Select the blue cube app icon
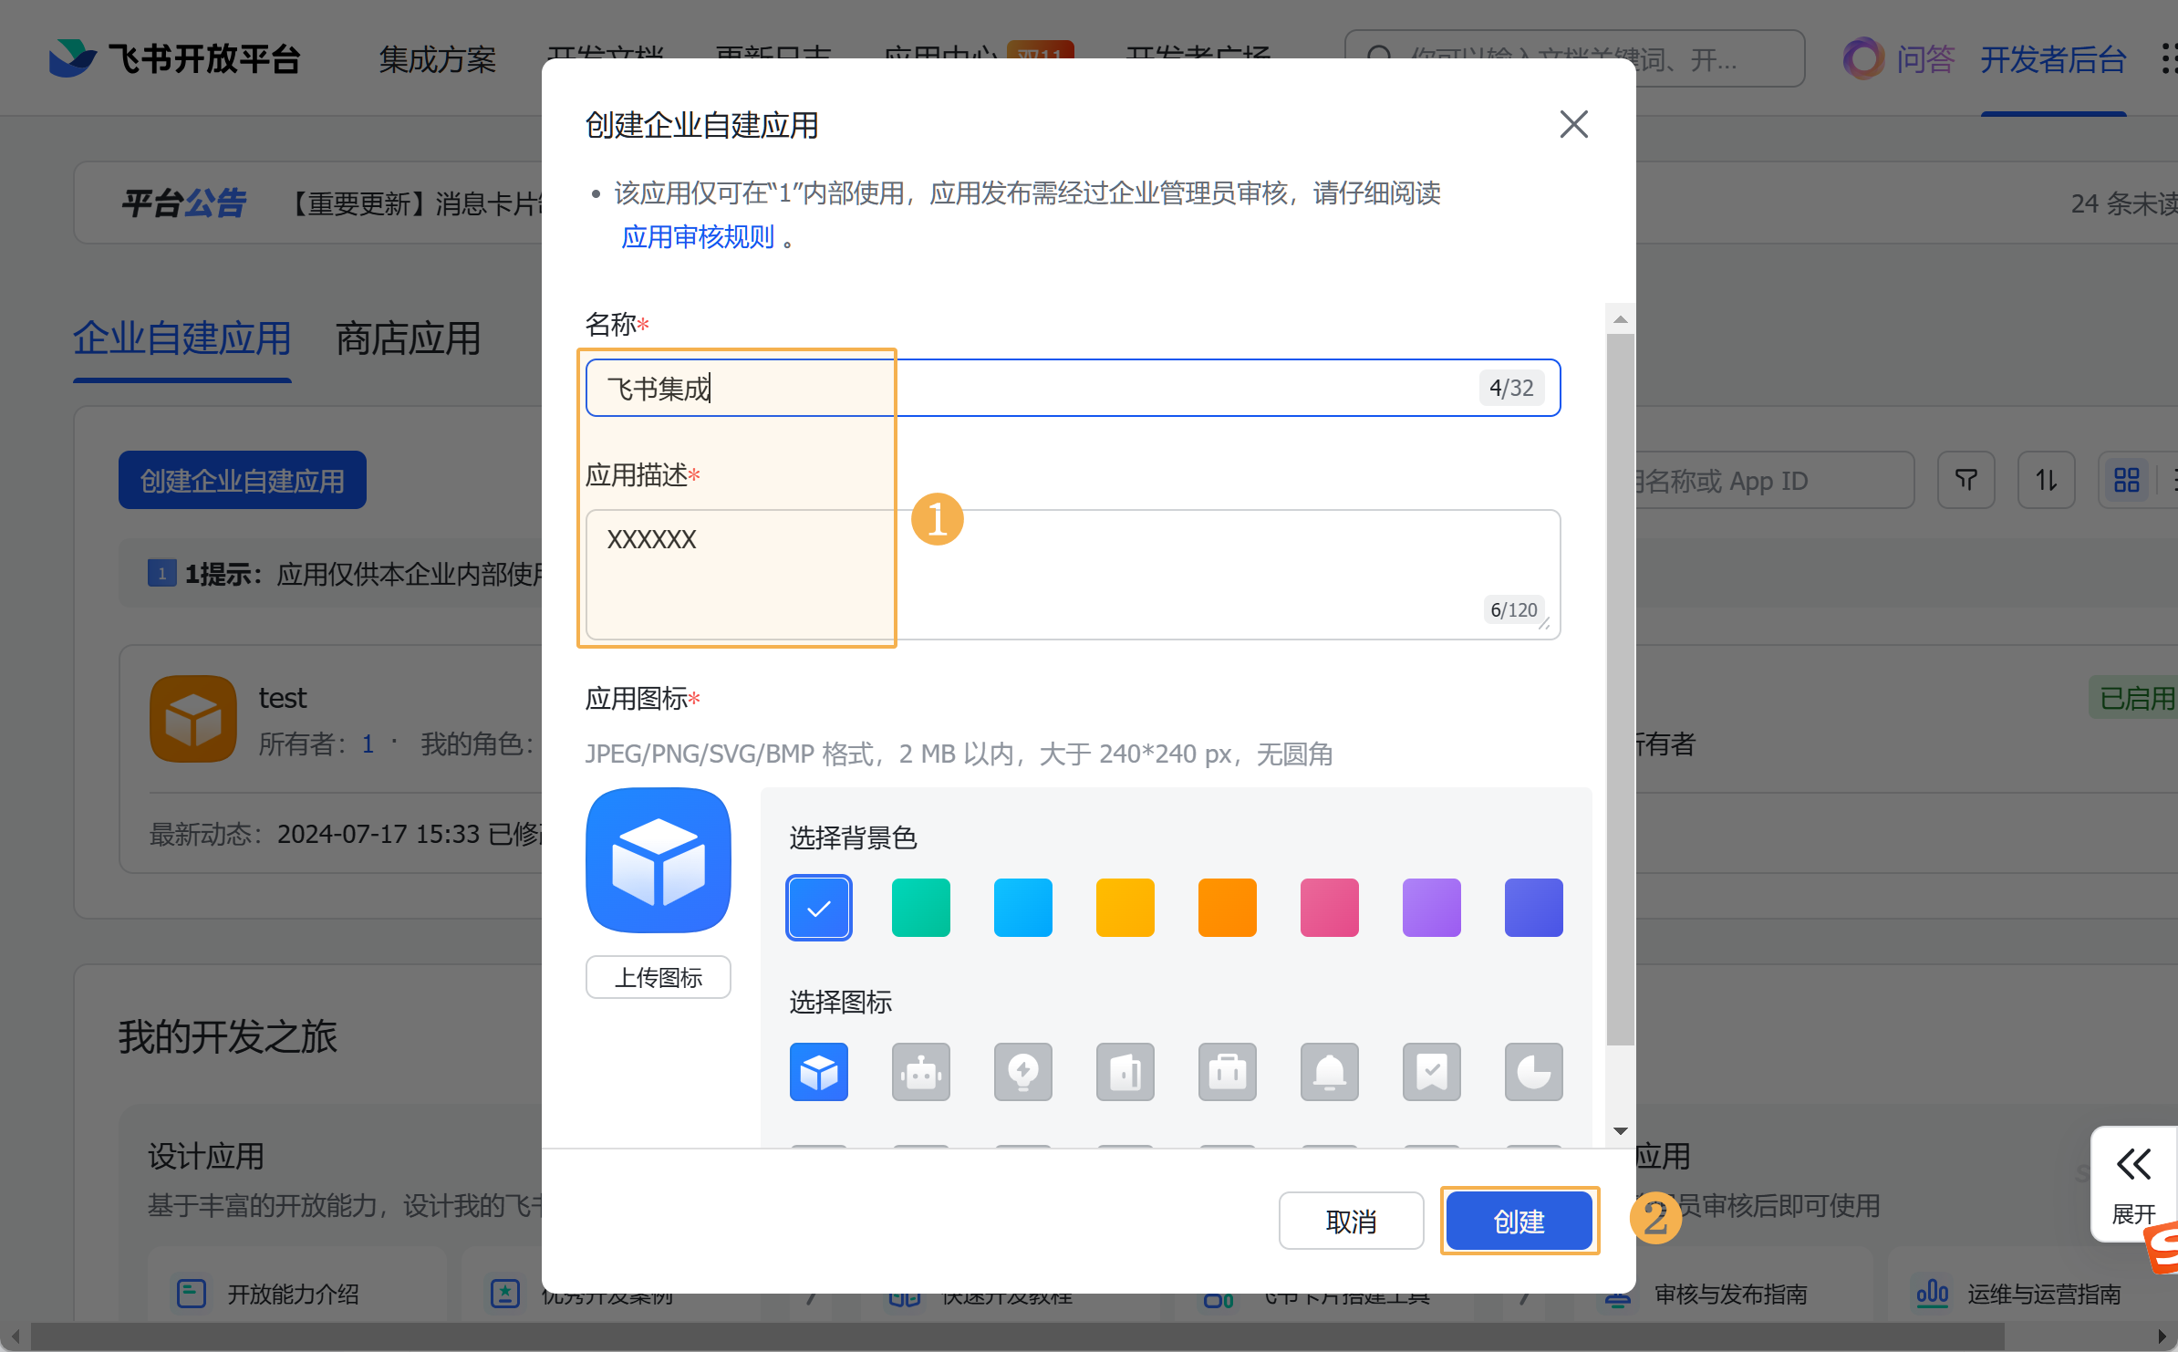The height and width of the screenshot is (1352, 2178). (818, 1072)
